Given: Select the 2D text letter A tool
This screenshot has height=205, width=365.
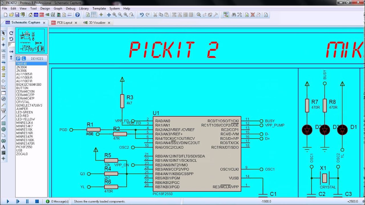Looking at the screenshot, I should point(3,147).
